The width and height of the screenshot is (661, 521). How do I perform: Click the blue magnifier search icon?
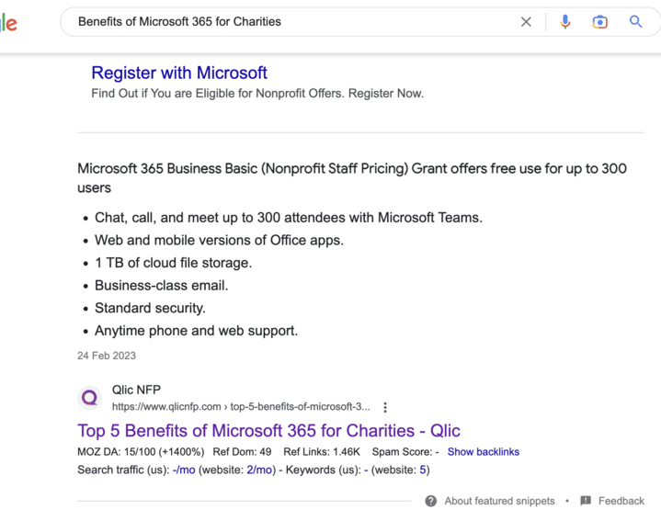pyautogui.click(x=635, y=21)
